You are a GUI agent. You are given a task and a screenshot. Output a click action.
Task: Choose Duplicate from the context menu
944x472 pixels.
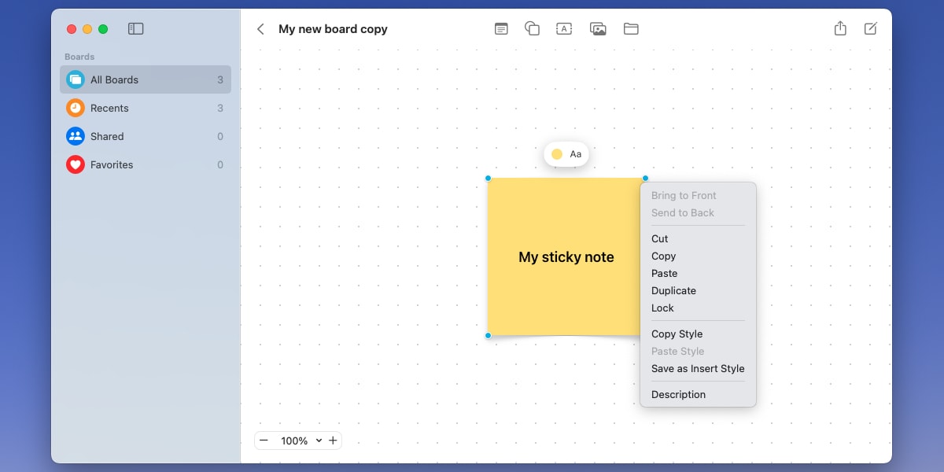coord(673,290)
